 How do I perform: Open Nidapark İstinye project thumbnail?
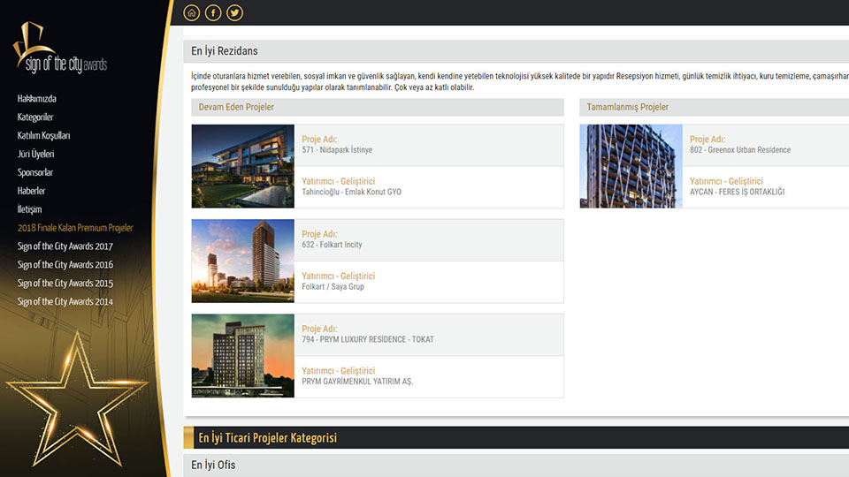(242, 166)
